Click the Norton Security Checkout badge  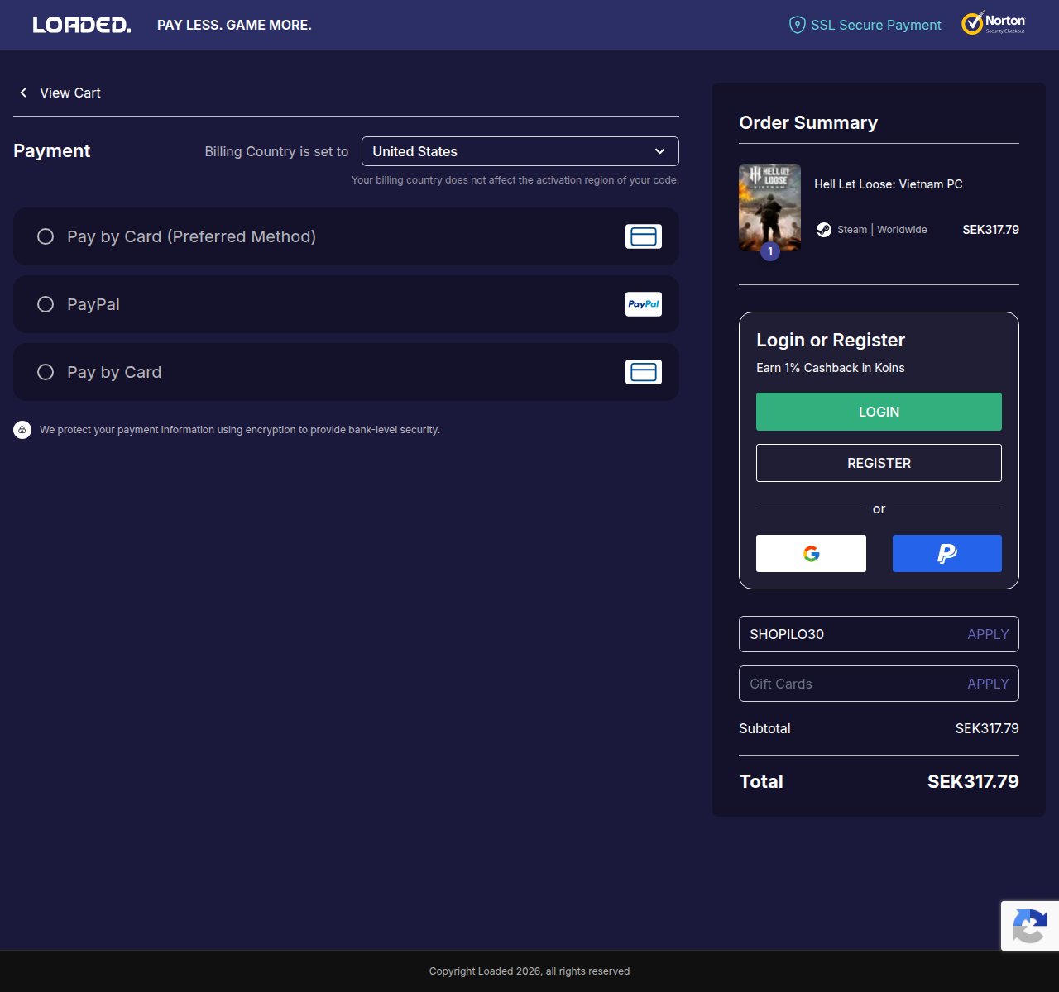[x=994, y=24]
